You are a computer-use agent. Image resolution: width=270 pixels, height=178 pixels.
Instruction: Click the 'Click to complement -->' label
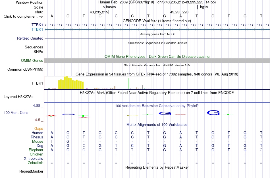pos(23,17)
